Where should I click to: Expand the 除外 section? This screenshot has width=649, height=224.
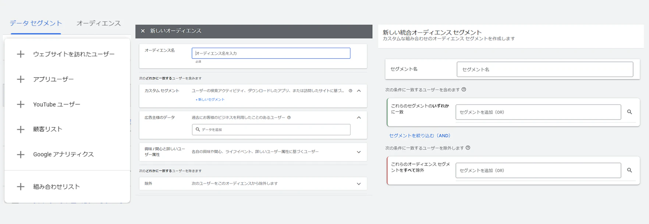coord(359,184)
